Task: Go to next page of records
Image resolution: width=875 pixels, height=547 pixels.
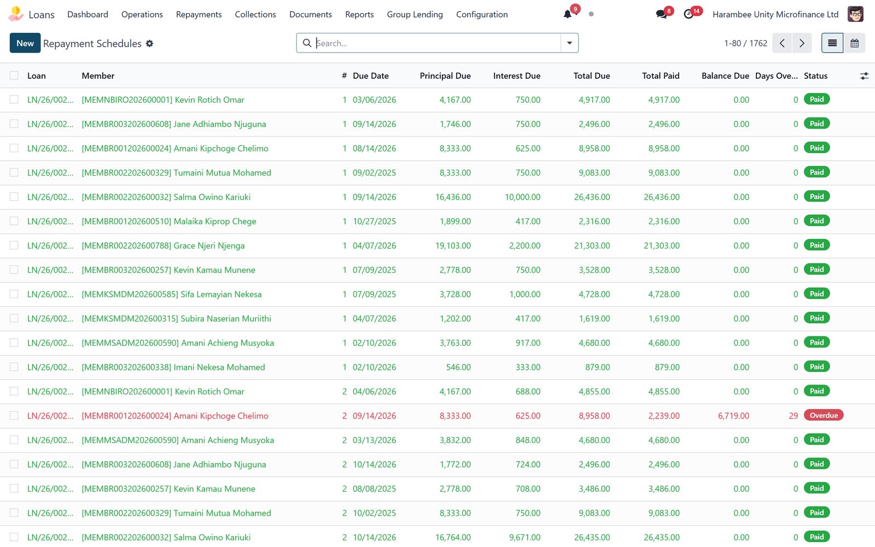Action: click(802, 43)
